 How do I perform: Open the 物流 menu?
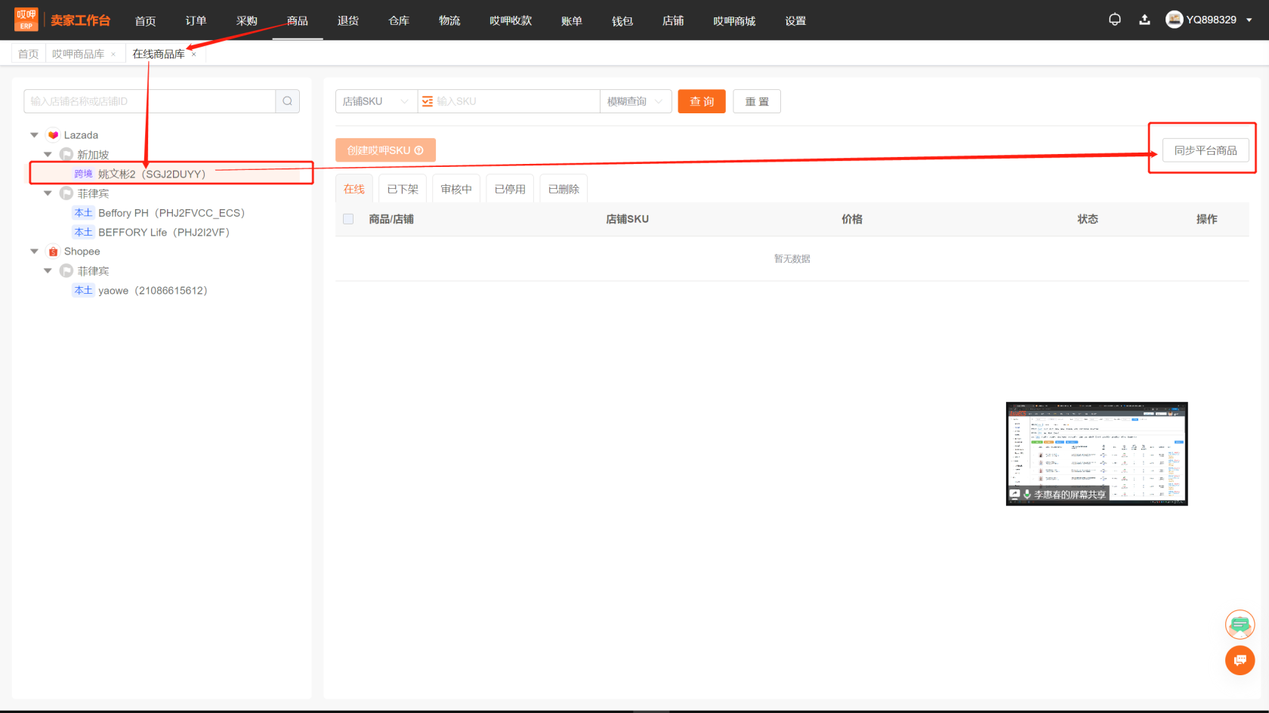tap(449, 20)
